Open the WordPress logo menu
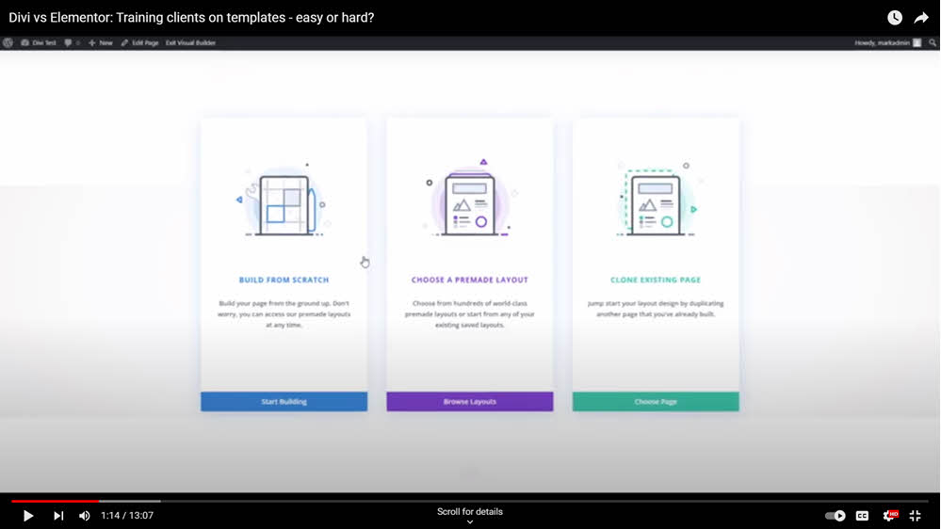The height and width of the screenshot is (529, 941). click(x=8, y=42)
